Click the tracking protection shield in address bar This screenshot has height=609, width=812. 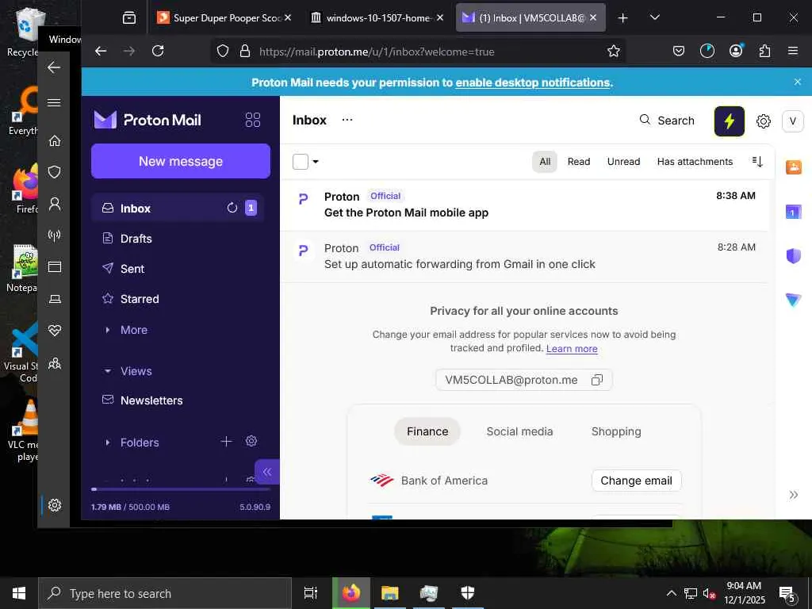(x=223, y=51)
